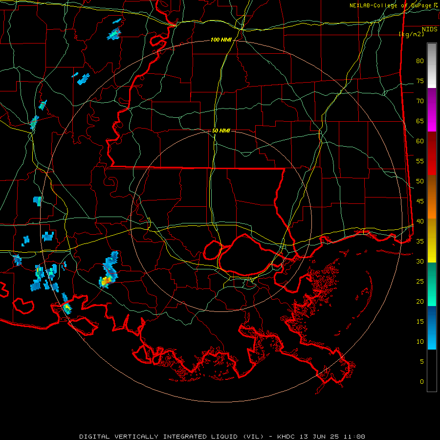Click the 25 value on color scale
The width and height of the screenshot is (440, 440).
pos(420,282)
